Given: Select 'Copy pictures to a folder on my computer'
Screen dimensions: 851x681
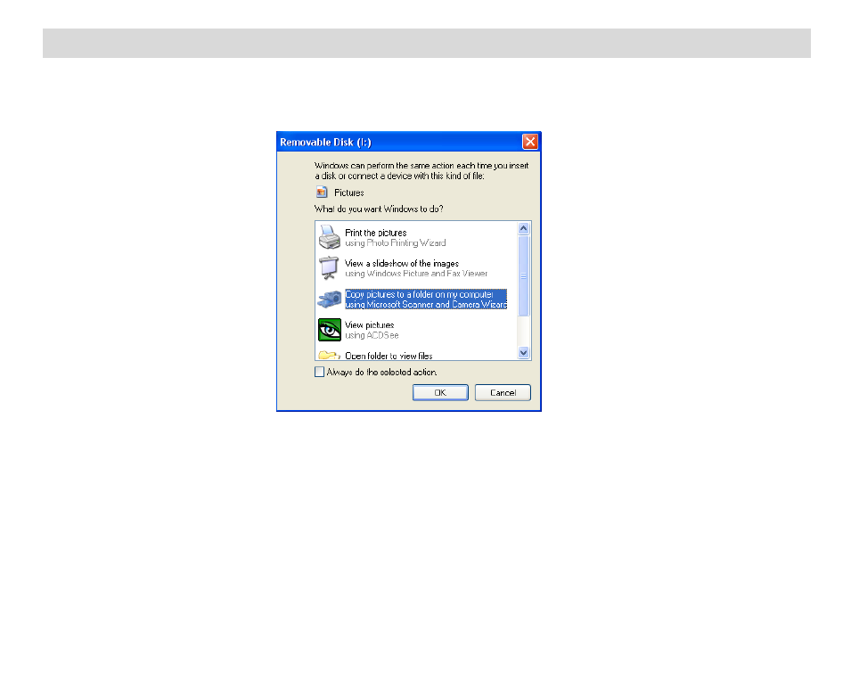Looking at the screenshot, I should [419, 294].
